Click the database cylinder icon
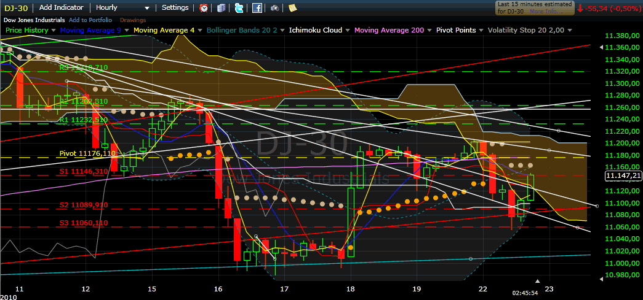Screen dimensions: 643x300 (222, 7)
